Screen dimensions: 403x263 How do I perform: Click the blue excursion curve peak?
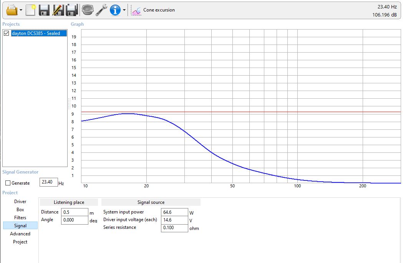(x=128, y=114)
